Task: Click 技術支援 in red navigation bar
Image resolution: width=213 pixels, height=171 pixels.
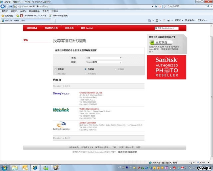Action: pyautogui.click(x=69, y=28)
